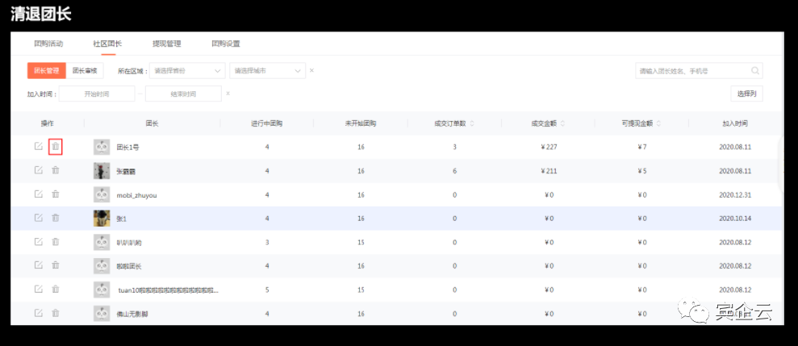Edit the tuan10 leader row
This screenshot has width=798, height=346.
pos(38,289)
